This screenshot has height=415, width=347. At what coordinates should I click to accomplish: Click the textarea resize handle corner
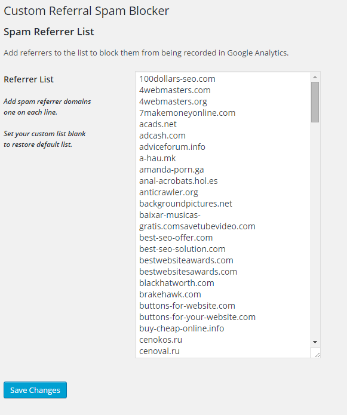pyautogui.click(x=315, y=353)
